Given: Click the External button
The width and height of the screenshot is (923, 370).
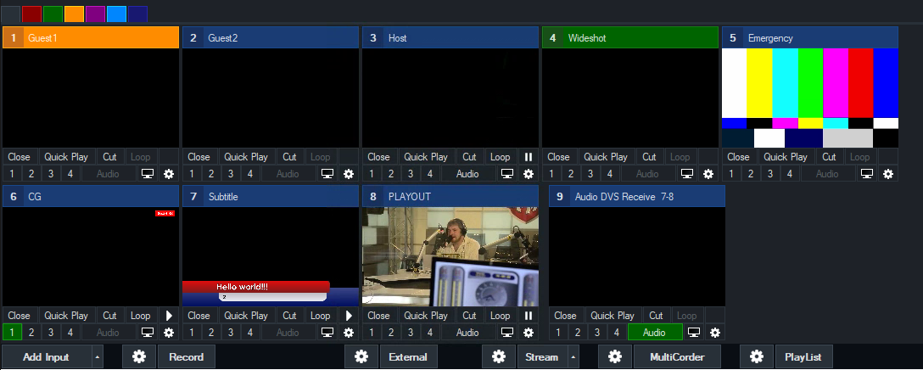Looking at the screenshot, I should [407, 356].
